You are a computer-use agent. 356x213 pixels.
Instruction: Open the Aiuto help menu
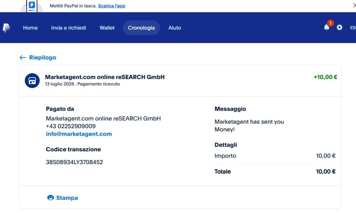(175, 28)
